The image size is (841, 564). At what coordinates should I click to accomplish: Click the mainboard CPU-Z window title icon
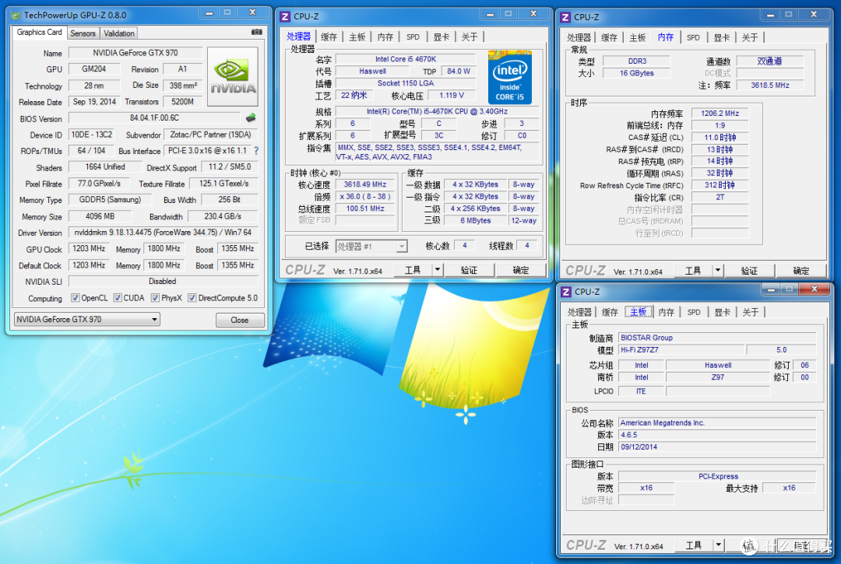[x=566, y=292]
